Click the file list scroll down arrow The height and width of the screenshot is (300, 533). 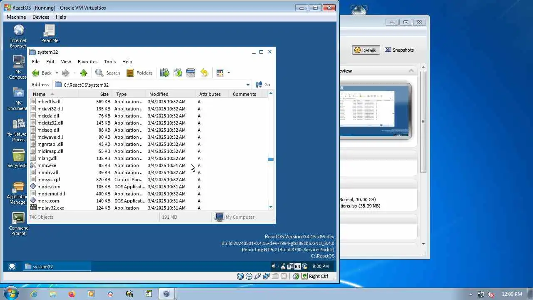click(x=271, y=207)
